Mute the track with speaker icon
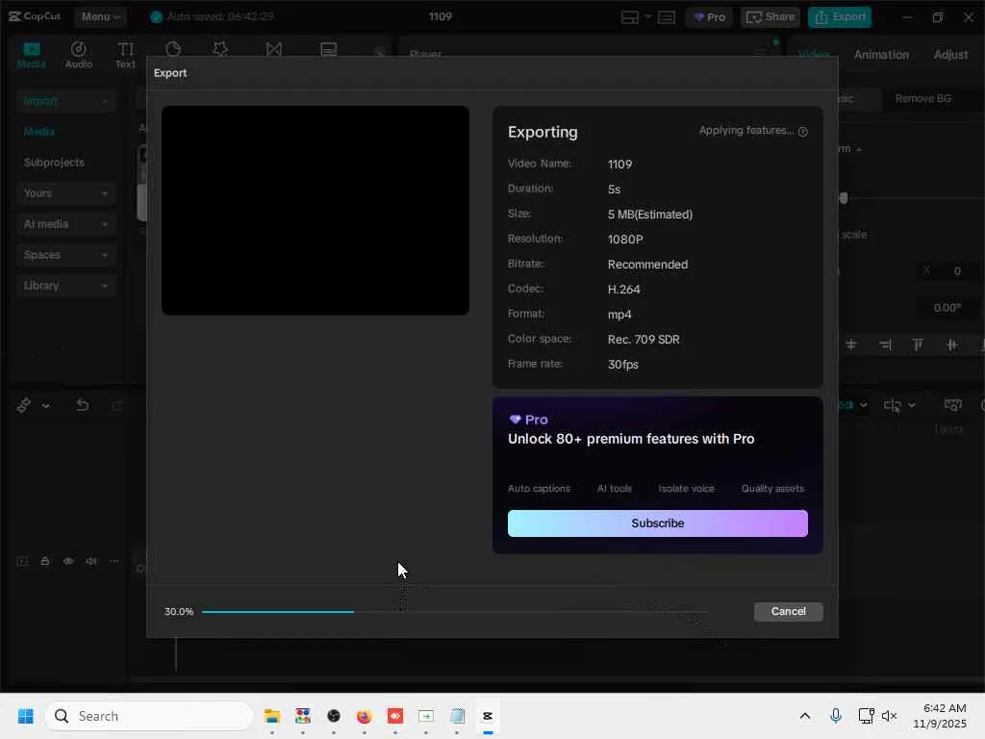Image resolution: width=985 pixels, height=739 pixels. pyautogui.click(x=91, y=561)
